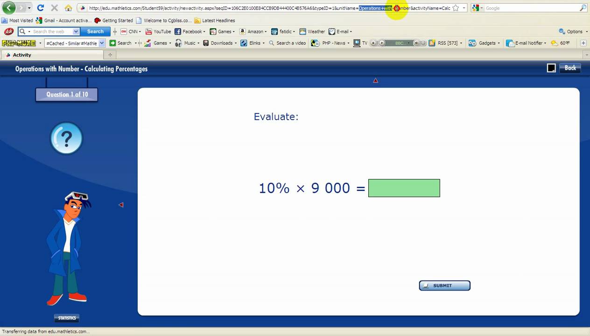The image size is (590, 336).
Task: Open the Ask toolbar logo
Action: [x=9, y=31]
